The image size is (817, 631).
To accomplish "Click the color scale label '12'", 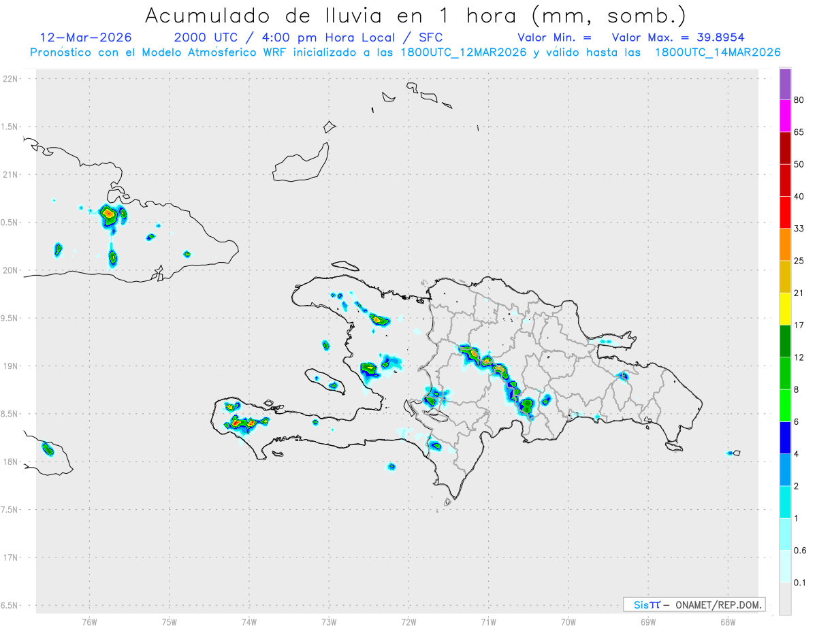I will (799, 357).
